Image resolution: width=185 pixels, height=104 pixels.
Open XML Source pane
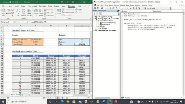pyautogui.click(x=59, y=12)
